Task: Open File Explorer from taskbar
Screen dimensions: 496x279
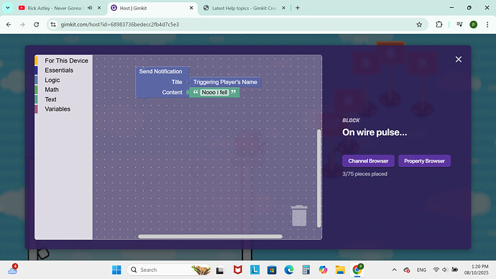Action: click(340, 270)
